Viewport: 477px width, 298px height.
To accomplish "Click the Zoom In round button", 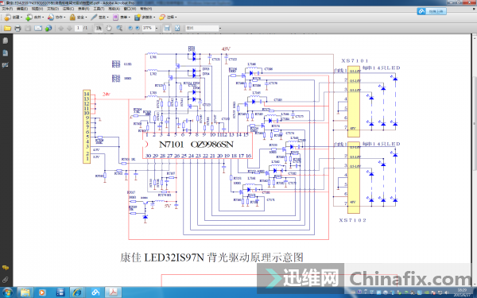I will coord(138,28).
